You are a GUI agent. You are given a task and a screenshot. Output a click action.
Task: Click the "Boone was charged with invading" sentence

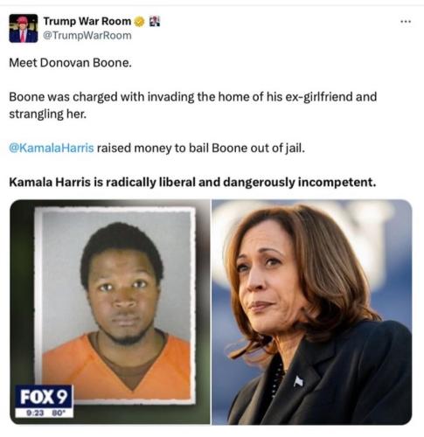point(193,97)
